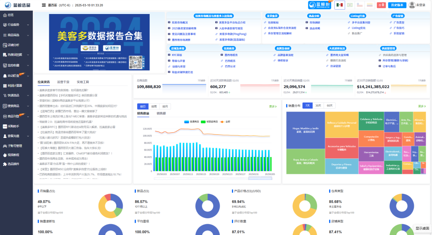
Task: Expand the 快速选品 menu chevron
Action: (x=28, y=96)
